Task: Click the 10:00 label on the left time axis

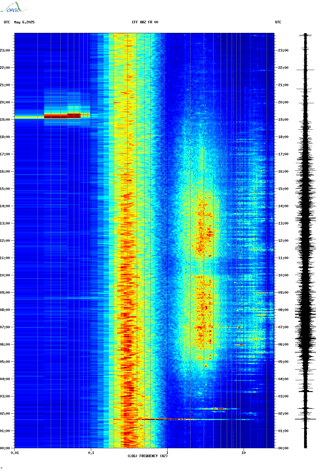Action: point(5,275)
